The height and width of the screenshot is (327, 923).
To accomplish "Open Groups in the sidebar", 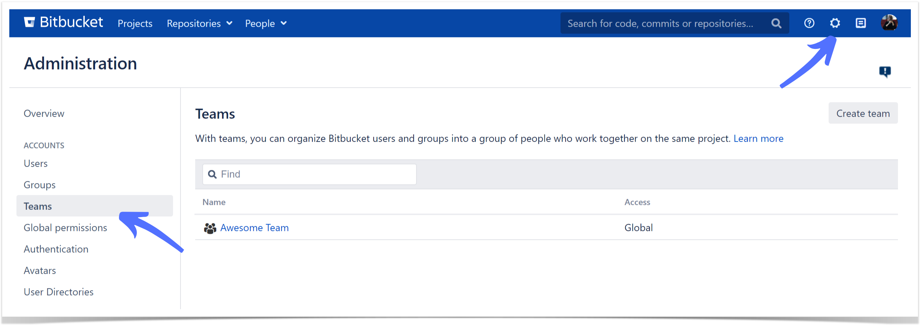I will click(x=39, y=185).
